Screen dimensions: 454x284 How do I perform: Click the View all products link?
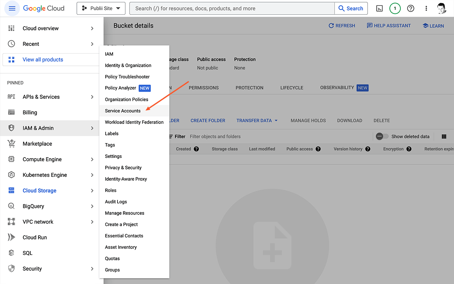pyautogui.click(x=43, y=60)
